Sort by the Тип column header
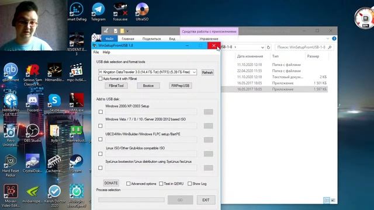Screen dimensions: 374x210 click(x=275, y=56)
